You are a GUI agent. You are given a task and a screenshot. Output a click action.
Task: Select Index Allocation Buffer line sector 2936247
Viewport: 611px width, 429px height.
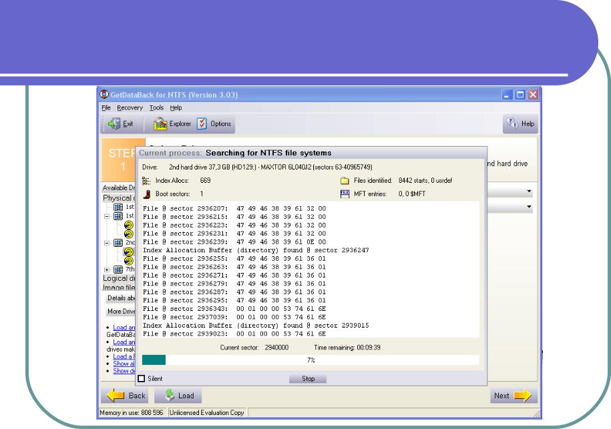coord(256,250)
